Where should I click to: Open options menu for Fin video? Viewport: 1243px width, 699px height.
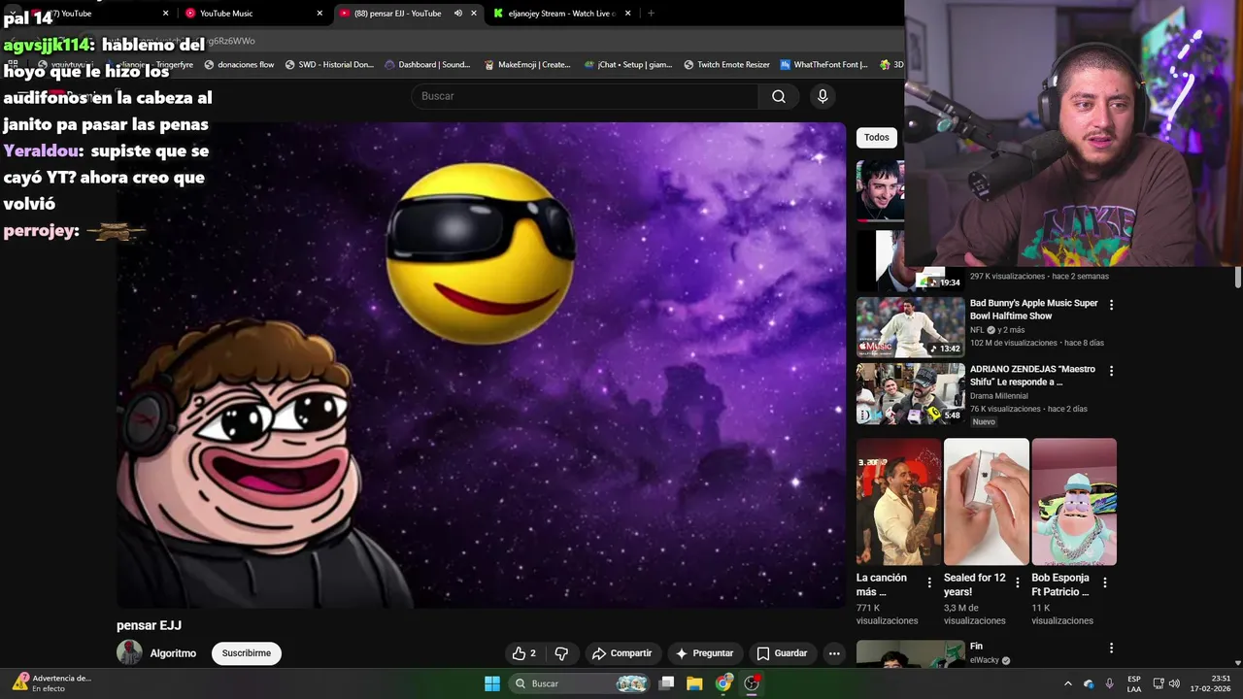tap(1111, 649)
